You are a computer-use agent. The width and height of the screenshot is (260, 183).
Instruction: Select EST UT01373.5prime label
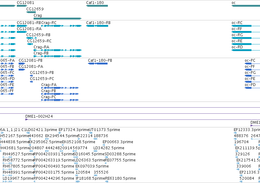[x=104, y=130]
